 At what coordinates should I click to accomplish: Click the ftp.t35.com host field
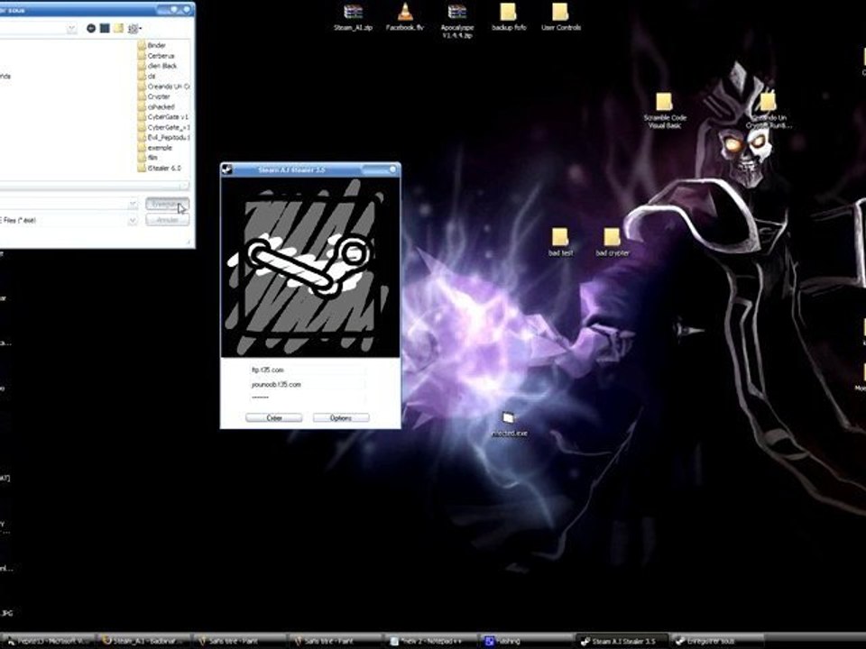pos(307,370)
